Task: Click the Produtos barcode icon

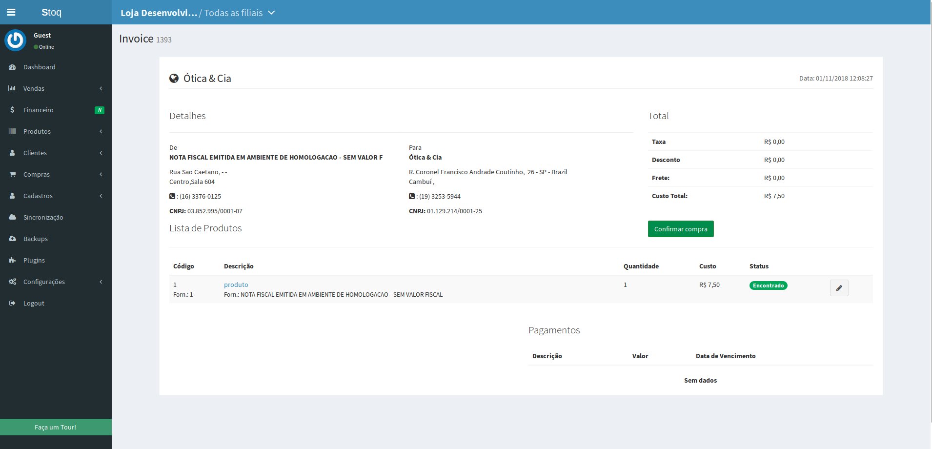Action: pos(12,131)
